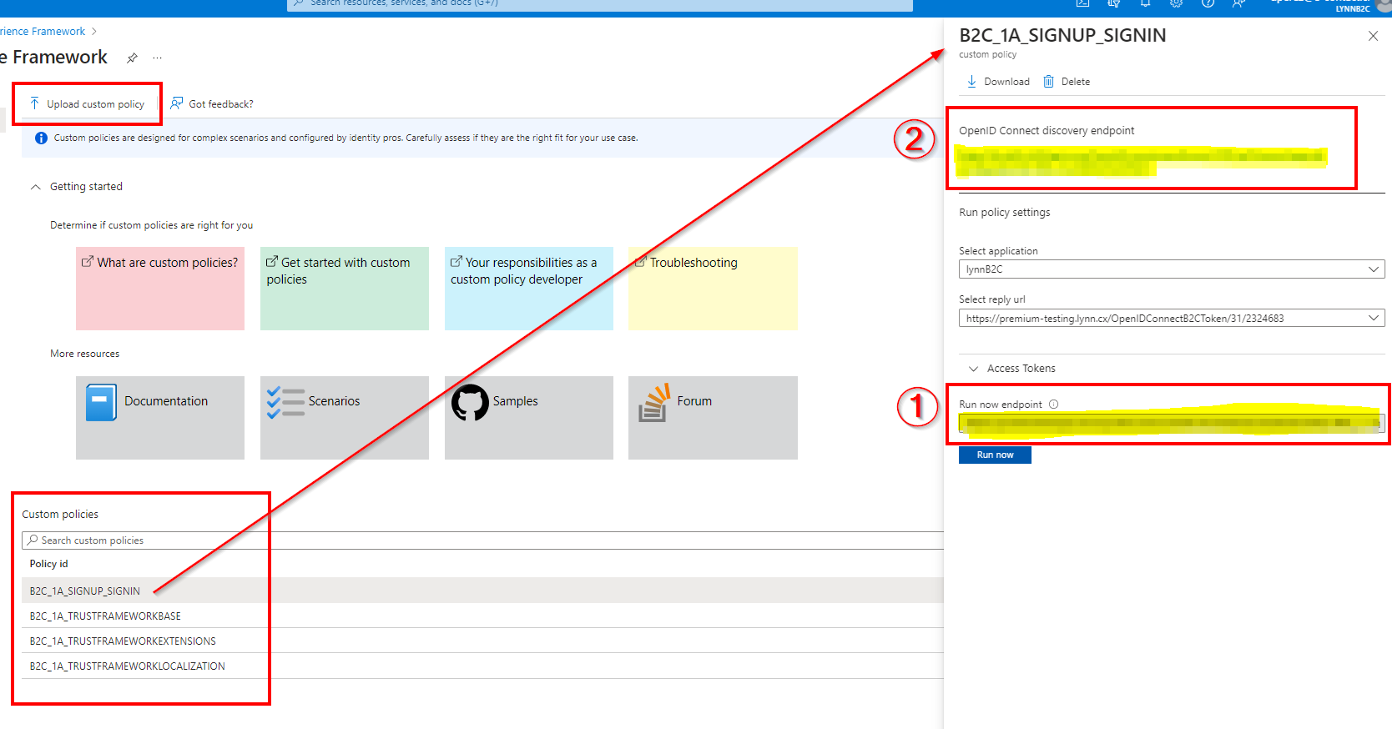Open the ellipsis more options menu
This screenshot has height=729, width=1392.
pyautogui.click(x=157, y=58)
